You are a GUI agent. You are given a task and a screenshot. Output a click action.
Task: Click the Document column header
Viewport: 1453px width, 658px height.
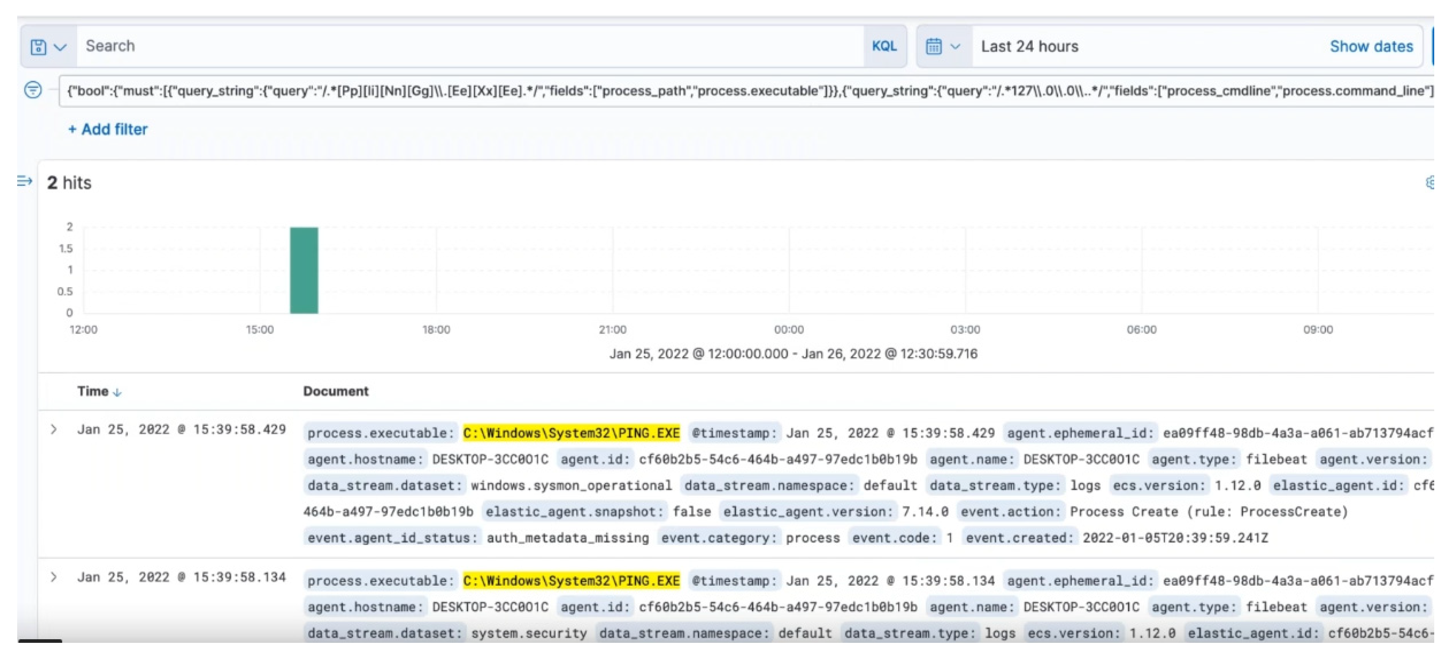tap(336, 391)
